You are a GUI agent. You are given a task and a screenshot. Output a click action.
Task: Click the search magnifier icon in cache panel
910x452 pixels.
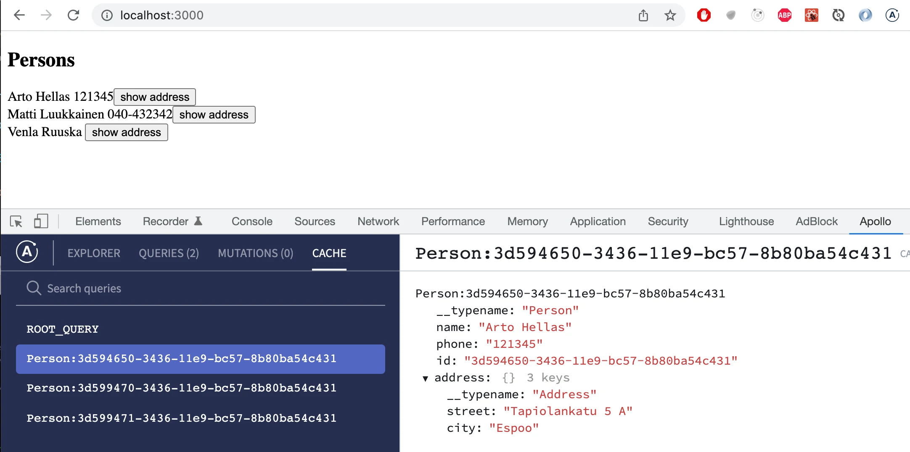[x=34, y=288]
